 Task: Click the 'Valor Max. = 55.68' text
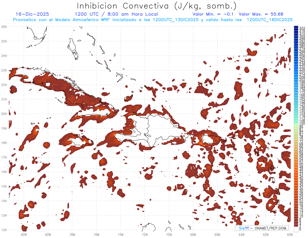click(x=261, y=14)
